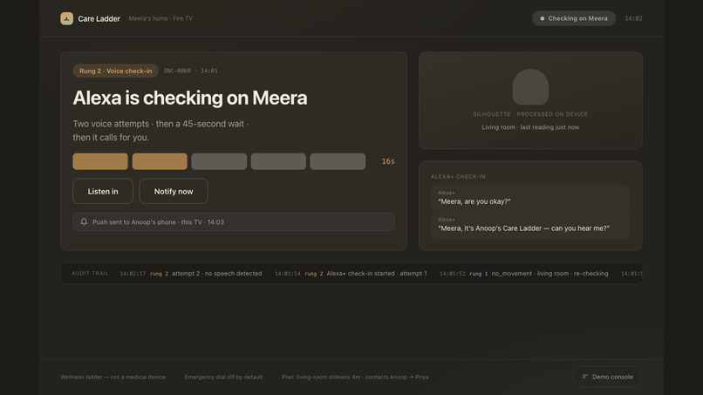This screenshot has width=703, height=395.
Task: Click the third grey progress segment
Action: pyautogui.click(x=219, y=161)
